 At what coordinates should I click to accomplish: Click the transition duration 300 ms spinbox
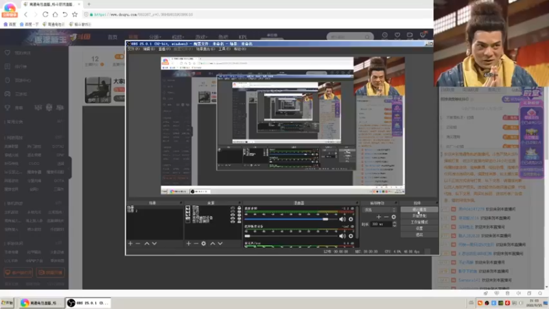tap(382, 224)
